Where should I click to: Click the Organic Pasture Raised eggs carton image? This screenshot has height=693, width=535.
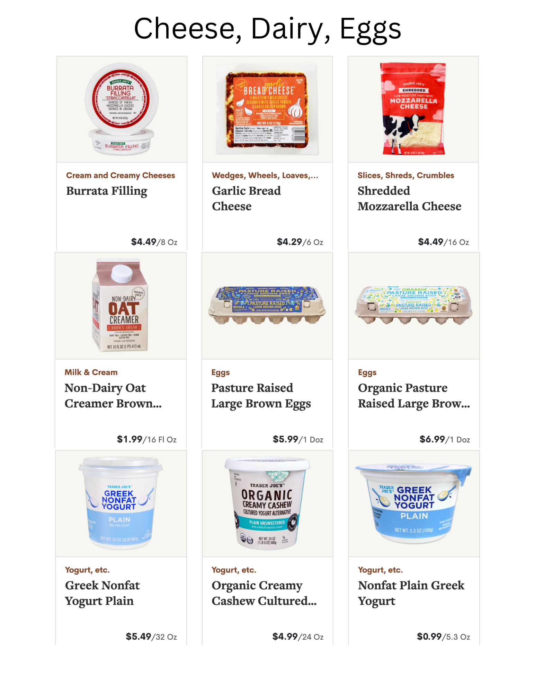414,306
